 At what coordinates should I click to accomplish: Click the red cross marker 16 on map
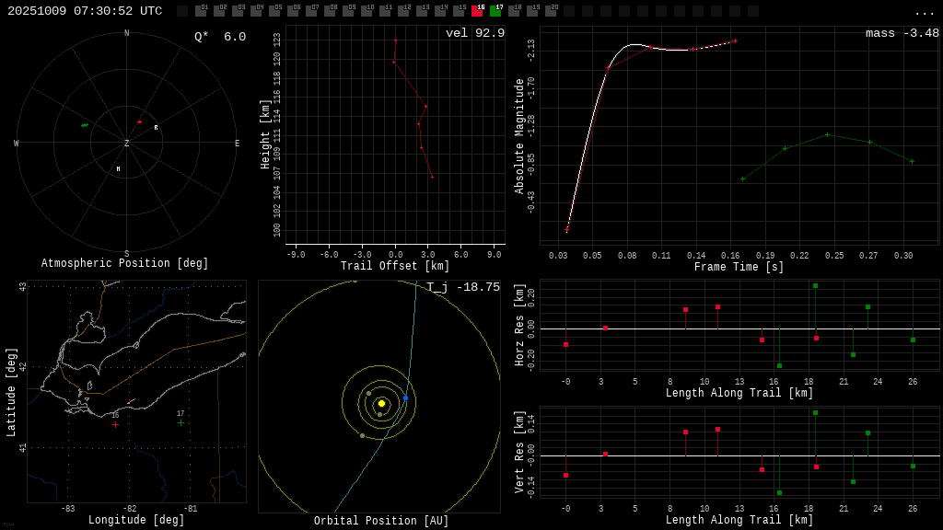click(x=115, y=424)
